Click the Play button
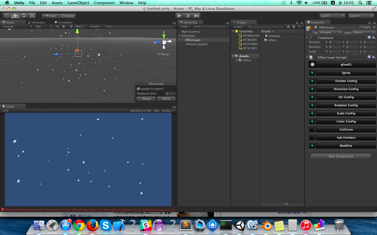This screenshot has height=235, width=377. tap(179, 16)
